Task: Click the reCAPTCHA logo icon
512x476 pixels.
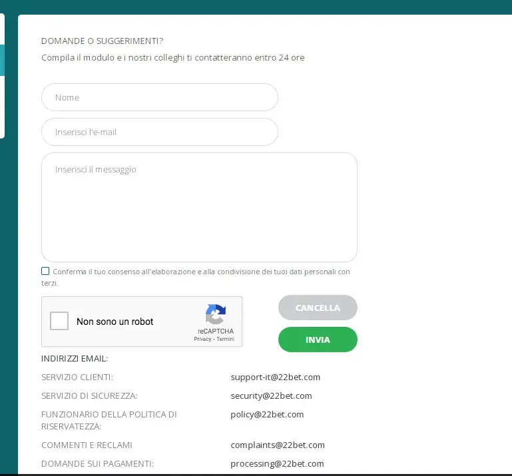Action: point(216,314)
